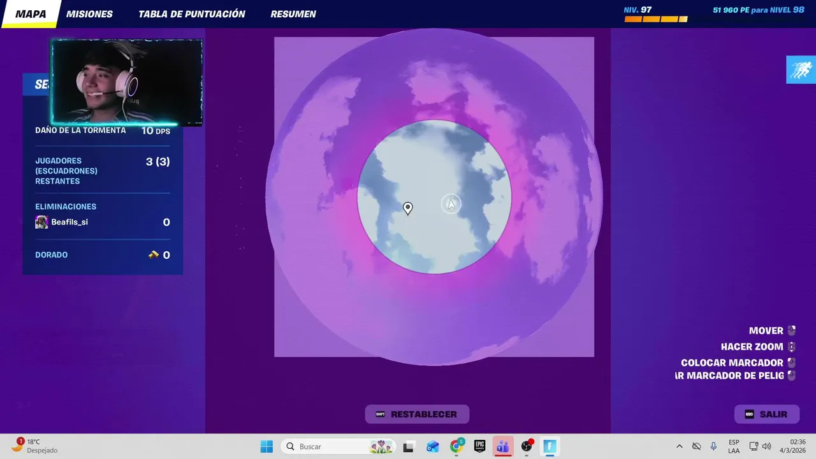Click the cloud sync off tray icon
The image size is (816, 459).
[x=696, y=447]
